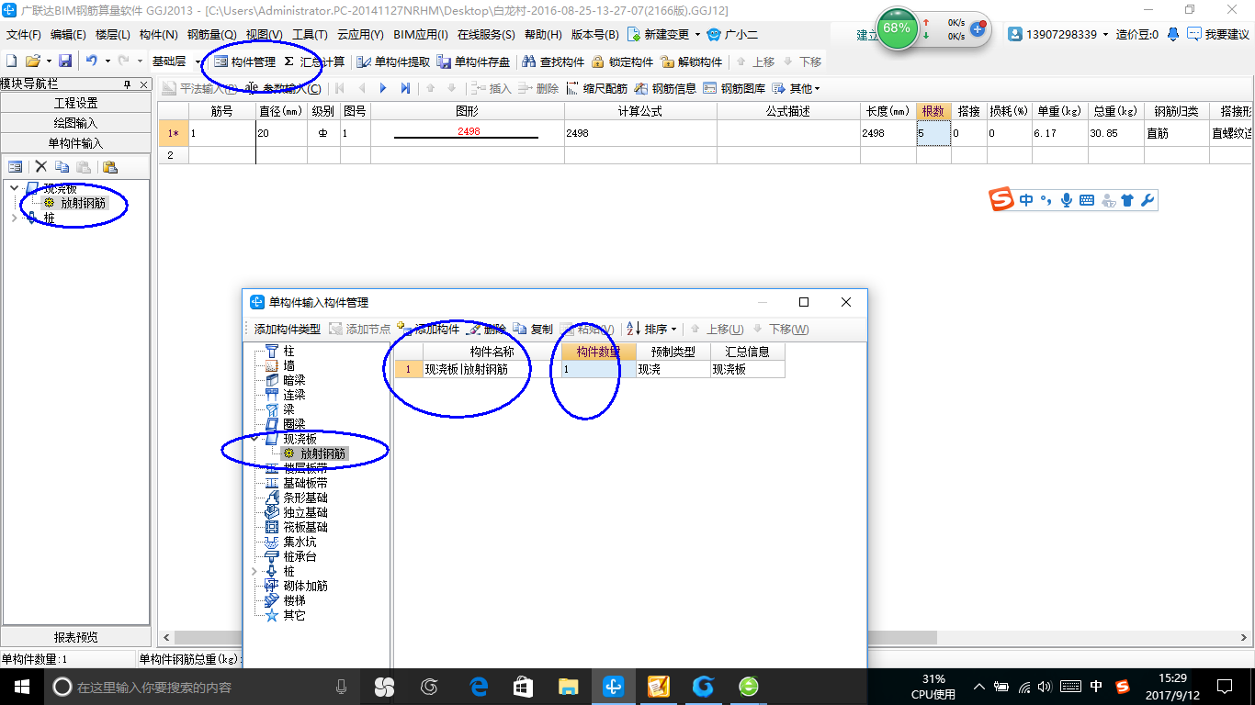Click the 我要建议 feedback link
The height and width of the screenshot is (705, 1255).
[x=1219, y=34]
